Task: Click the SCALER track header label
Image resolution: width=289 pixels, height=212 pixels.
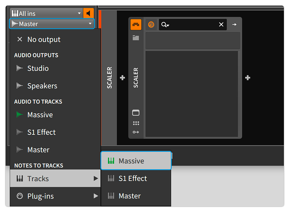Action: pos(110,78)
